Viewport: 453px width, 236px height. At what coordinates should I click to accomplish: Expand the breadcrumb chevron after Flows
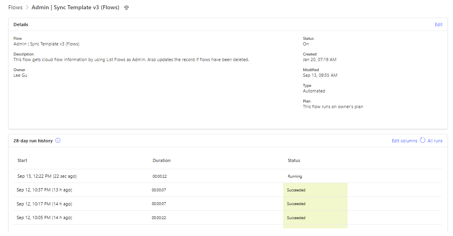pyautogui.click(x=26, y=7)
